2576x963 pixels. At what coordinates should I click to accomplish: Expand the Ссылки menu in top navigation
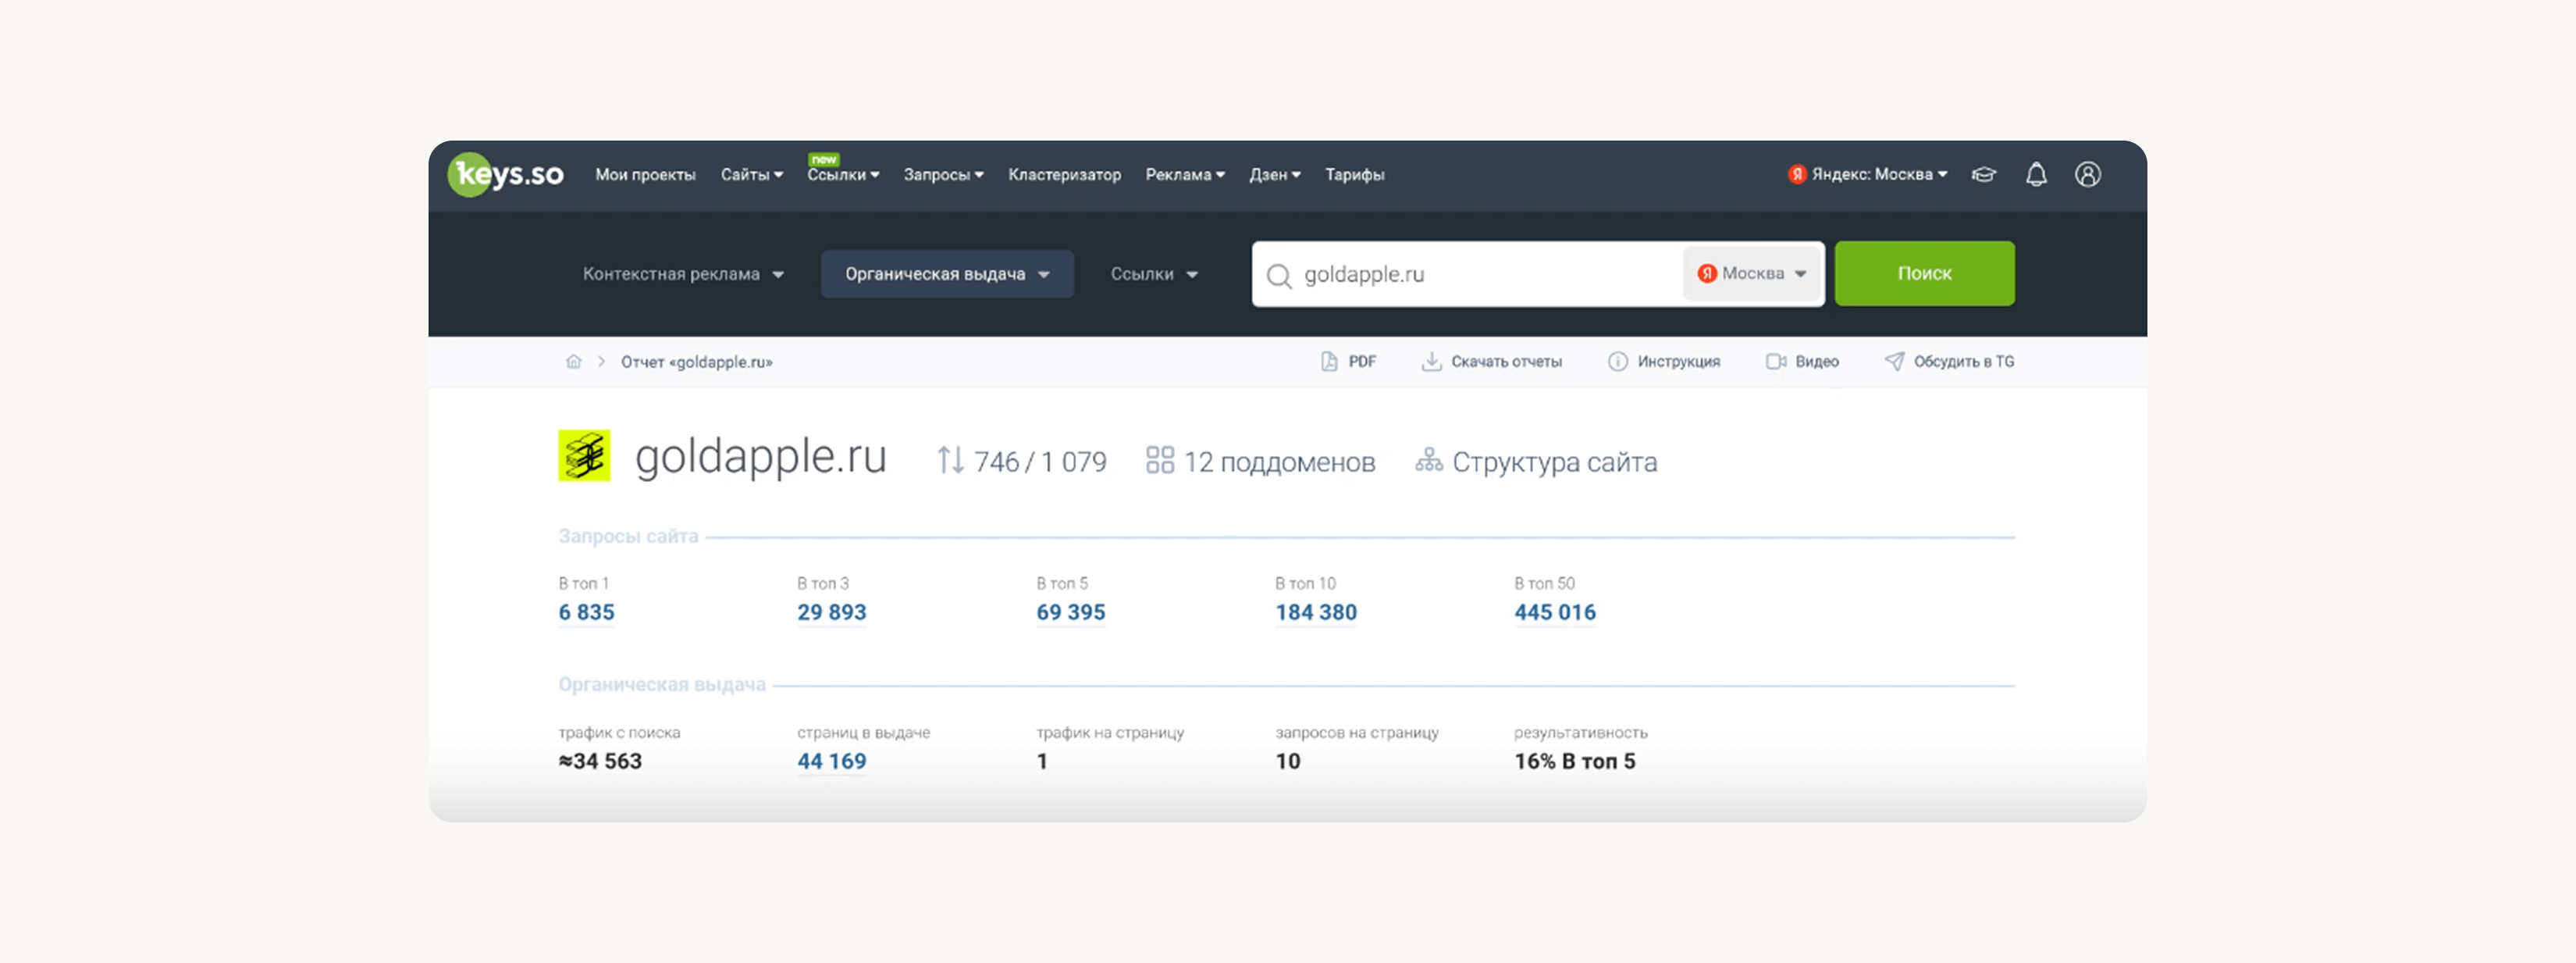click(x=843, y=175)
